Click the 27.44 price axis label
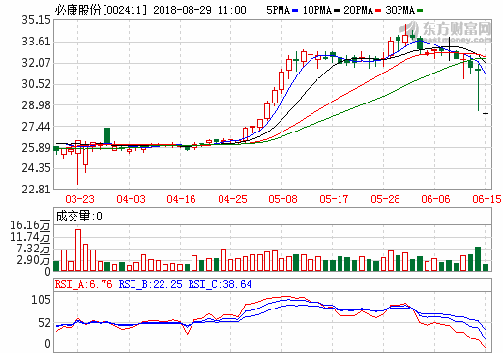The image size is (503, 353). pyautogui.click(x=36, y=126)
